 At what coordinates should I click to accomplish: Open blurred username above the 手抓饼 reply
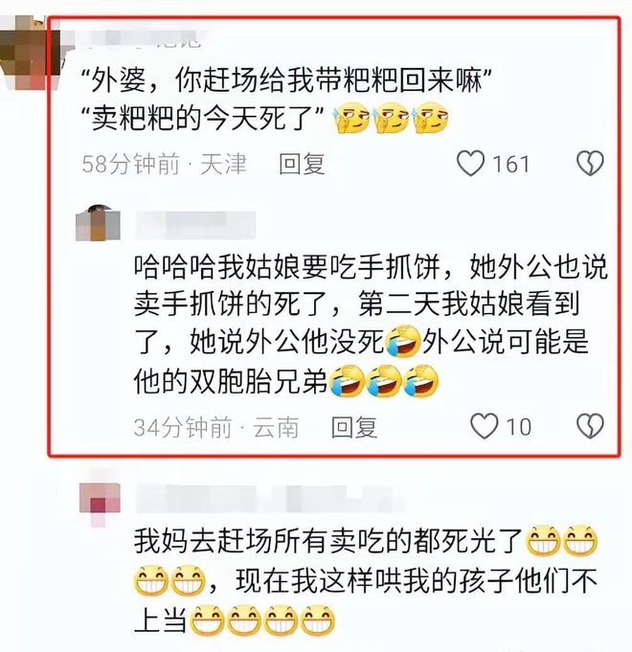(x=195, y=225)
